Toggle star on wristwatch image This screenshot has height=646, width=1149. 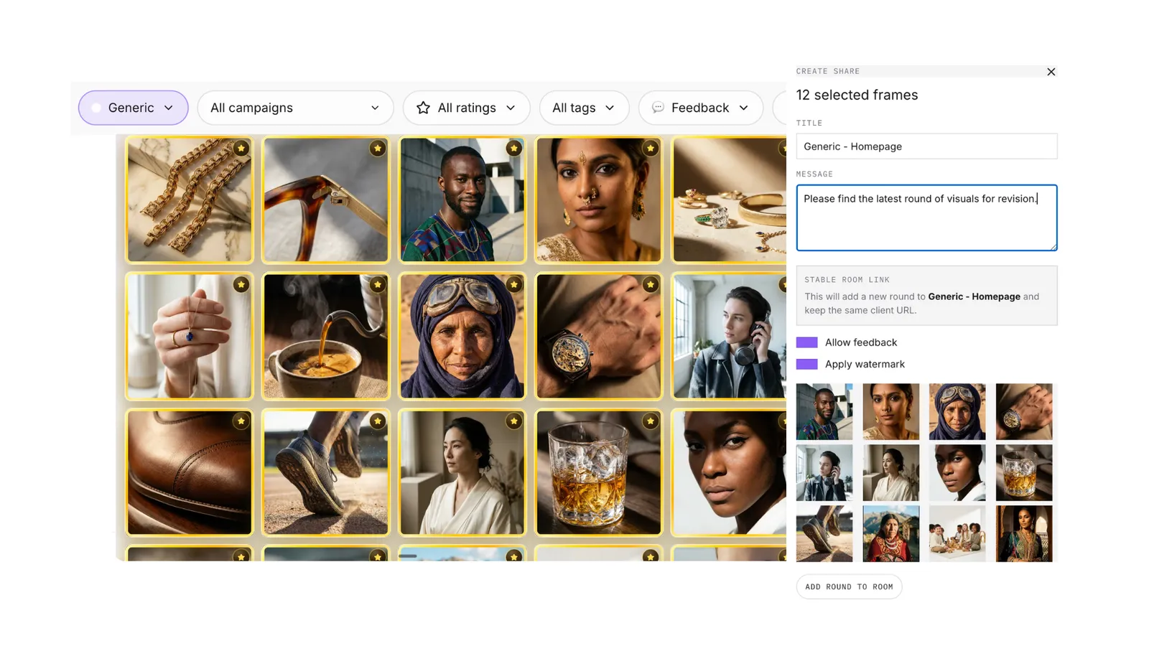pyautogui.click(x=651, y=284)
